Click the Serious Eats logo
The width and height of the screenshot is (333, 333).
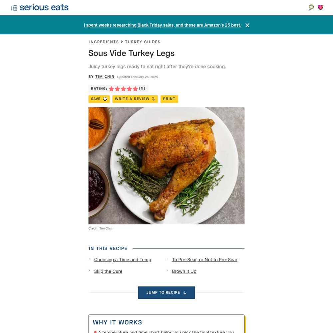coord(44,7)
